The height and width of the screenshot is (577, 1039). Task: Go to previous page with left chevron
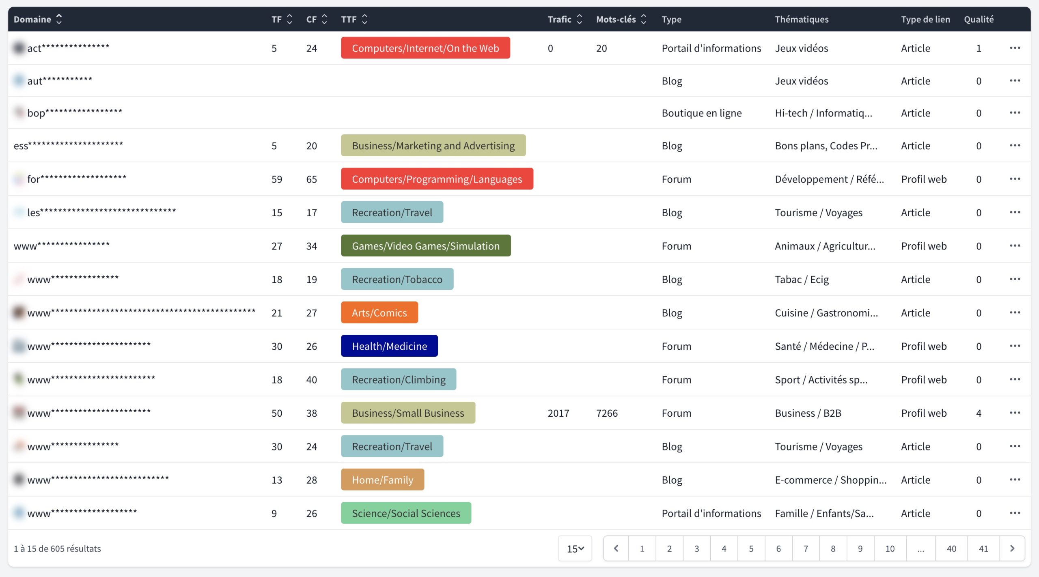tap(616, 549)
